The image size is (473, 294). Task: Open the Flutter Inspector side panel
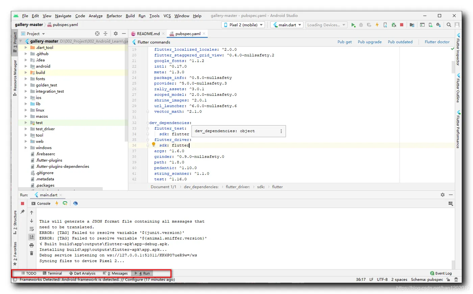pyautogui.click(x=458, y=49)
